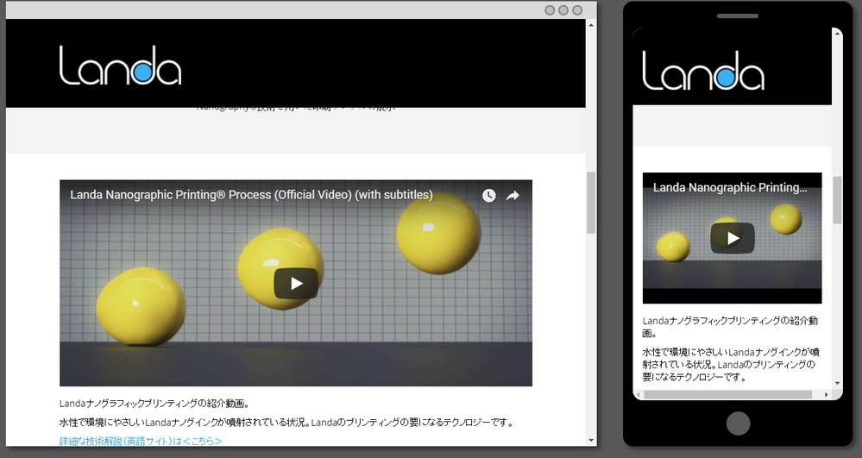Open the truncated video title in mobile view
Screen dimensions: 862x458
pyautogui.click(x=730, y=187)
